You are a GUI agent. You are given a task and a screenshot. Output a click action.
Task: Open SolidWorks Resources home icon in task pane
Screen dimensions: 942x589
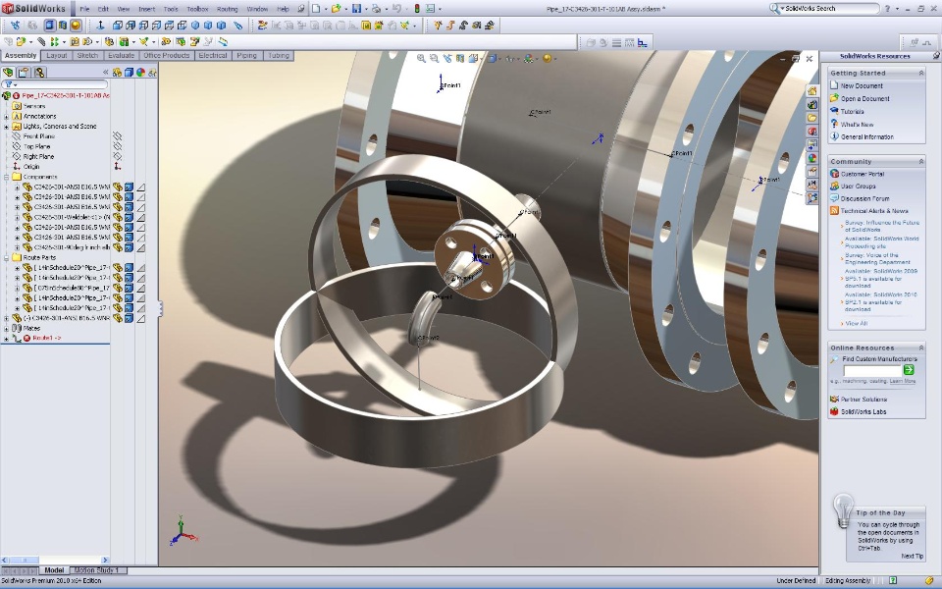(812, 91)
